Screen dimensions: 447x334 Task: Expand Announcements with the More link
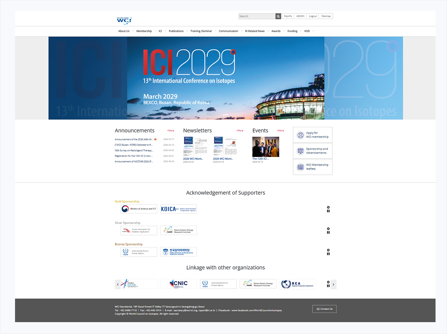[170, 131]
